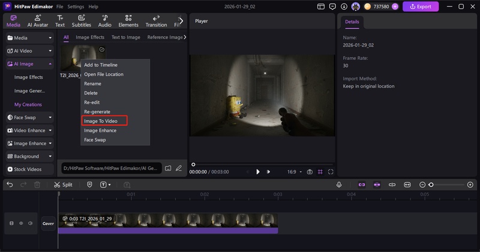Add a marker with shield icon
The height and width of the screenshot is (252, 480).
coord(89,184)
